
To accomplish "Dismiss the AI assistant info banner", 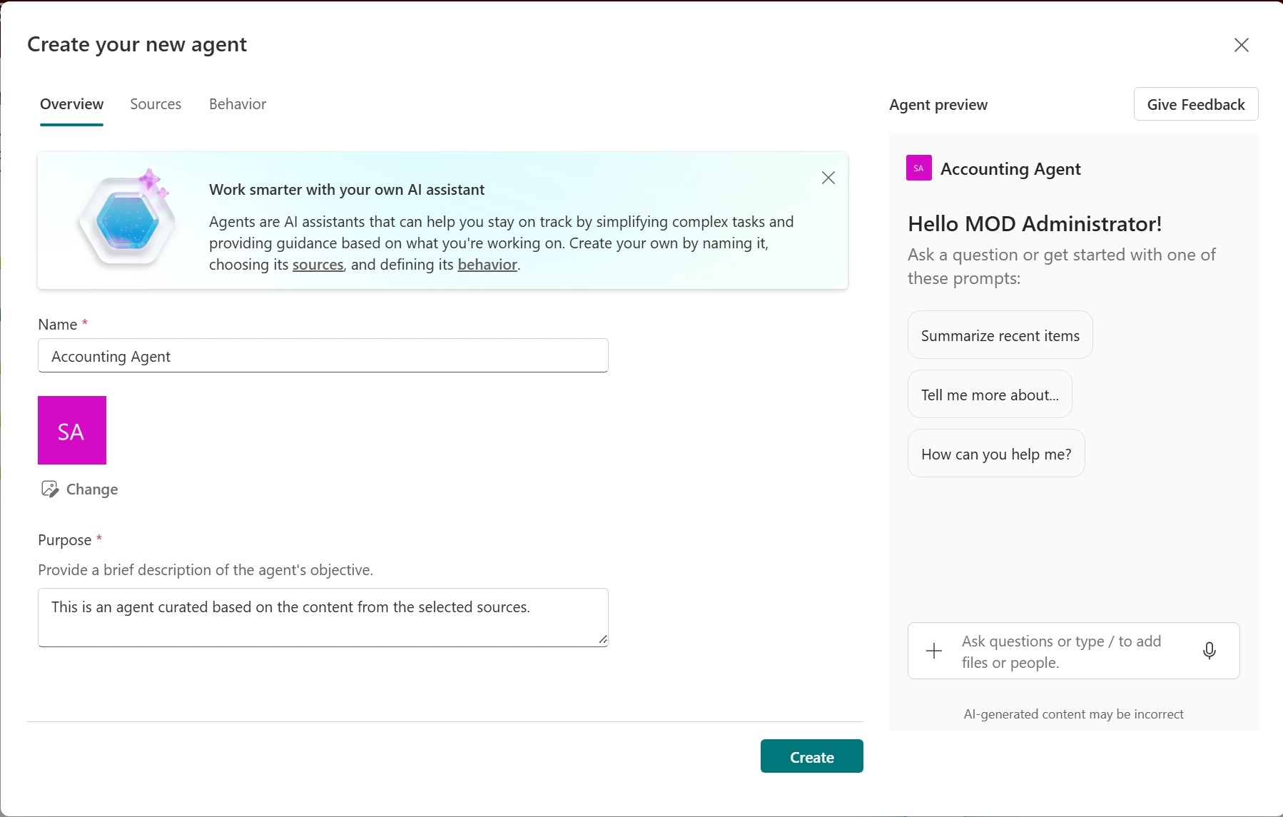I will click(x=828, y=178).
